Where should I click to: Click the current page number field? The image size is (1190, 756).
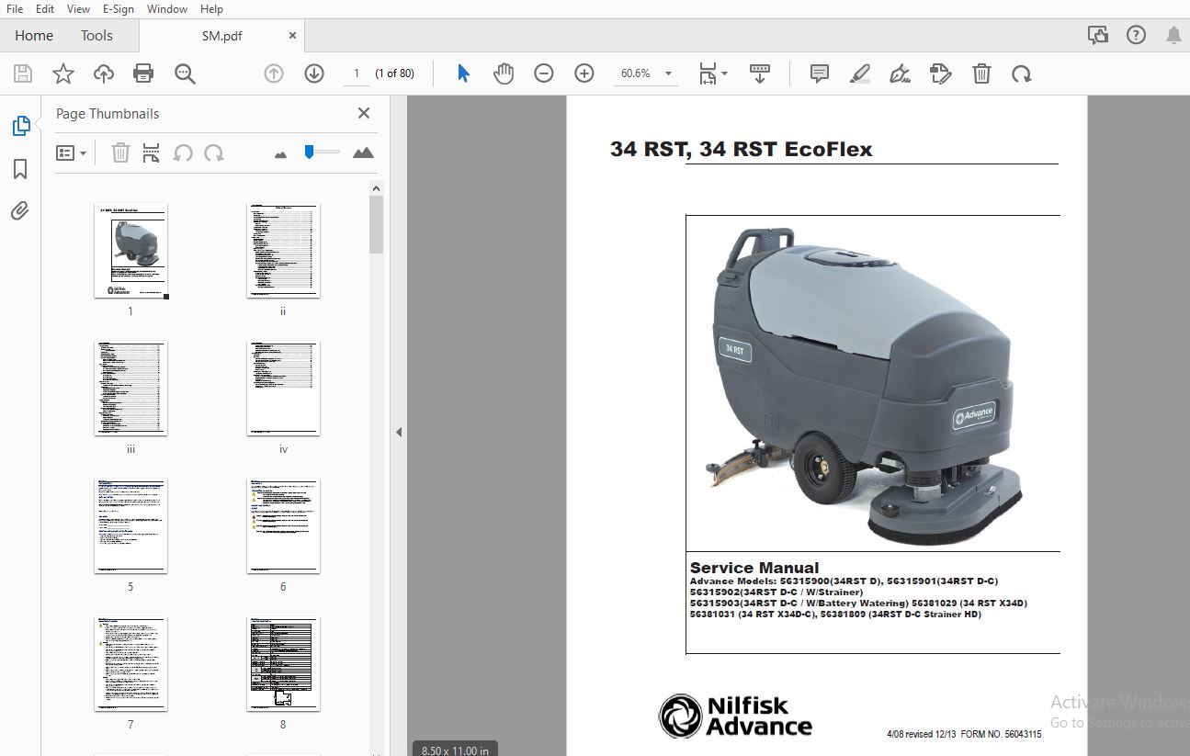[357, 73]
